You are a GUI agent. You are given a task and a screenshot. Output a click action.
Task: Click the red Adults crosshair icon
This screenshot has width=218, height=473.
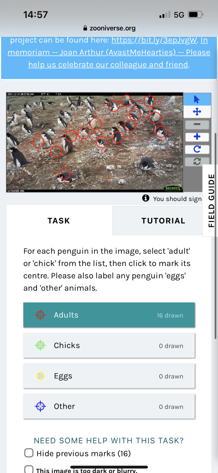tap(41, 315)
